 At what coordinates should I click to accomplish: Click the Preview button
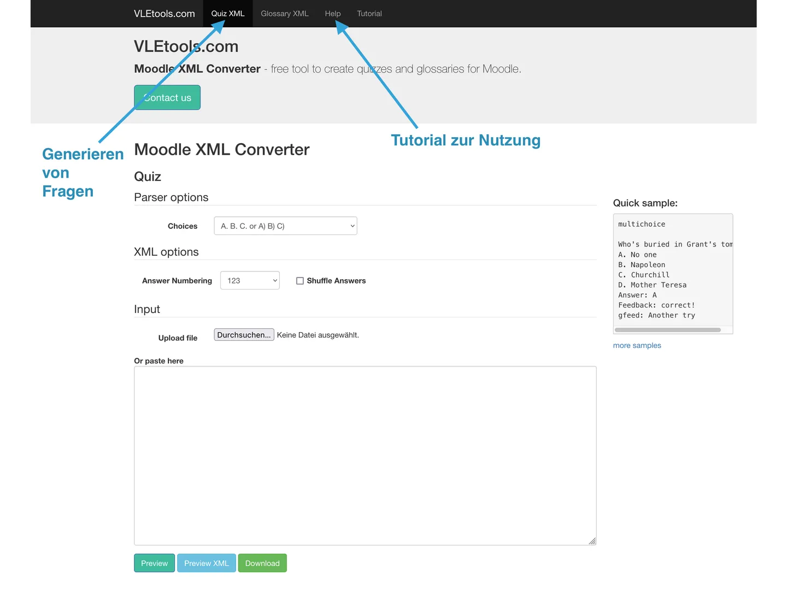[155, 563]
